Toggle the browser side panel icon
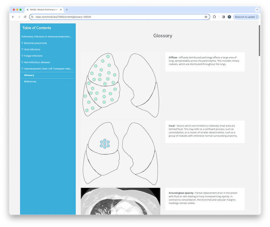This screenshot has width=270, height=227. (x=223, y=17)
